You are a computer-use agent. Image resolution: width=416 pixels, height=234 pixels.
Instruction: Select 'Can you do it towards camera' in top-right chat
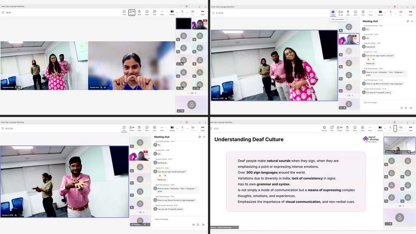(x=379, y=93)
